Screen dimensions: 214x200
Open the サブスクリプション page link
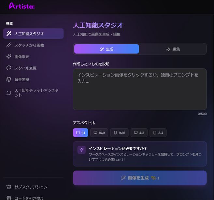click(31, 187)
